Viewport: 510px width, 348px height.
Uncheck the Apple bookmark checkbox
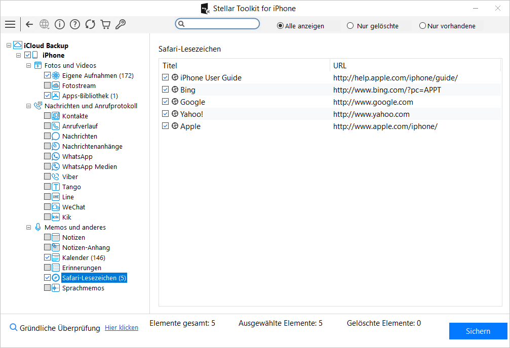(166, 126)
